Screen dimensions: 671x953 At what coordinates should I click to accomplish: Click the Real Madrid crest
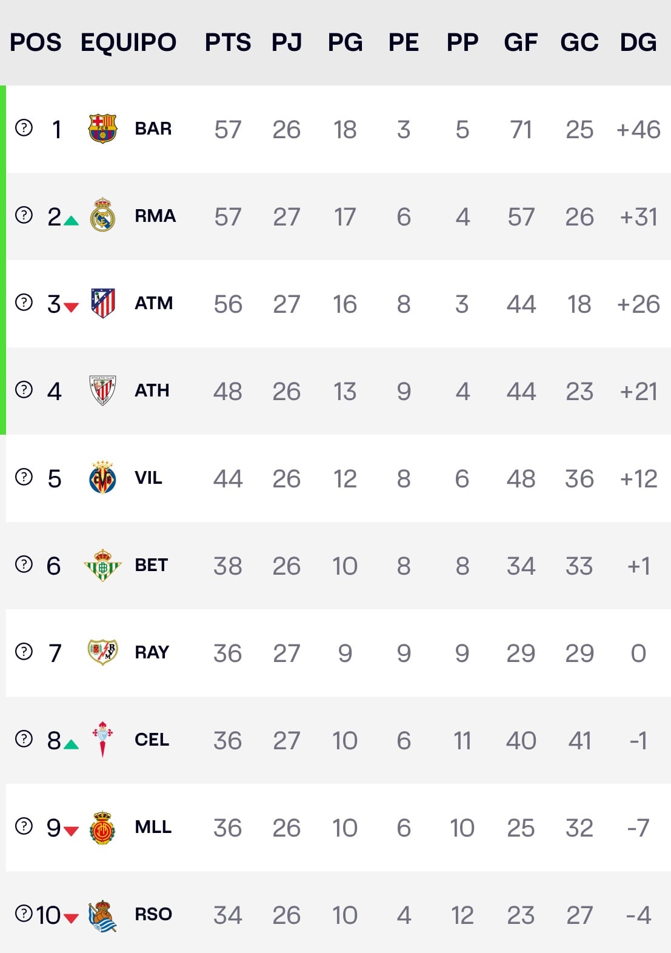[102, 216]
